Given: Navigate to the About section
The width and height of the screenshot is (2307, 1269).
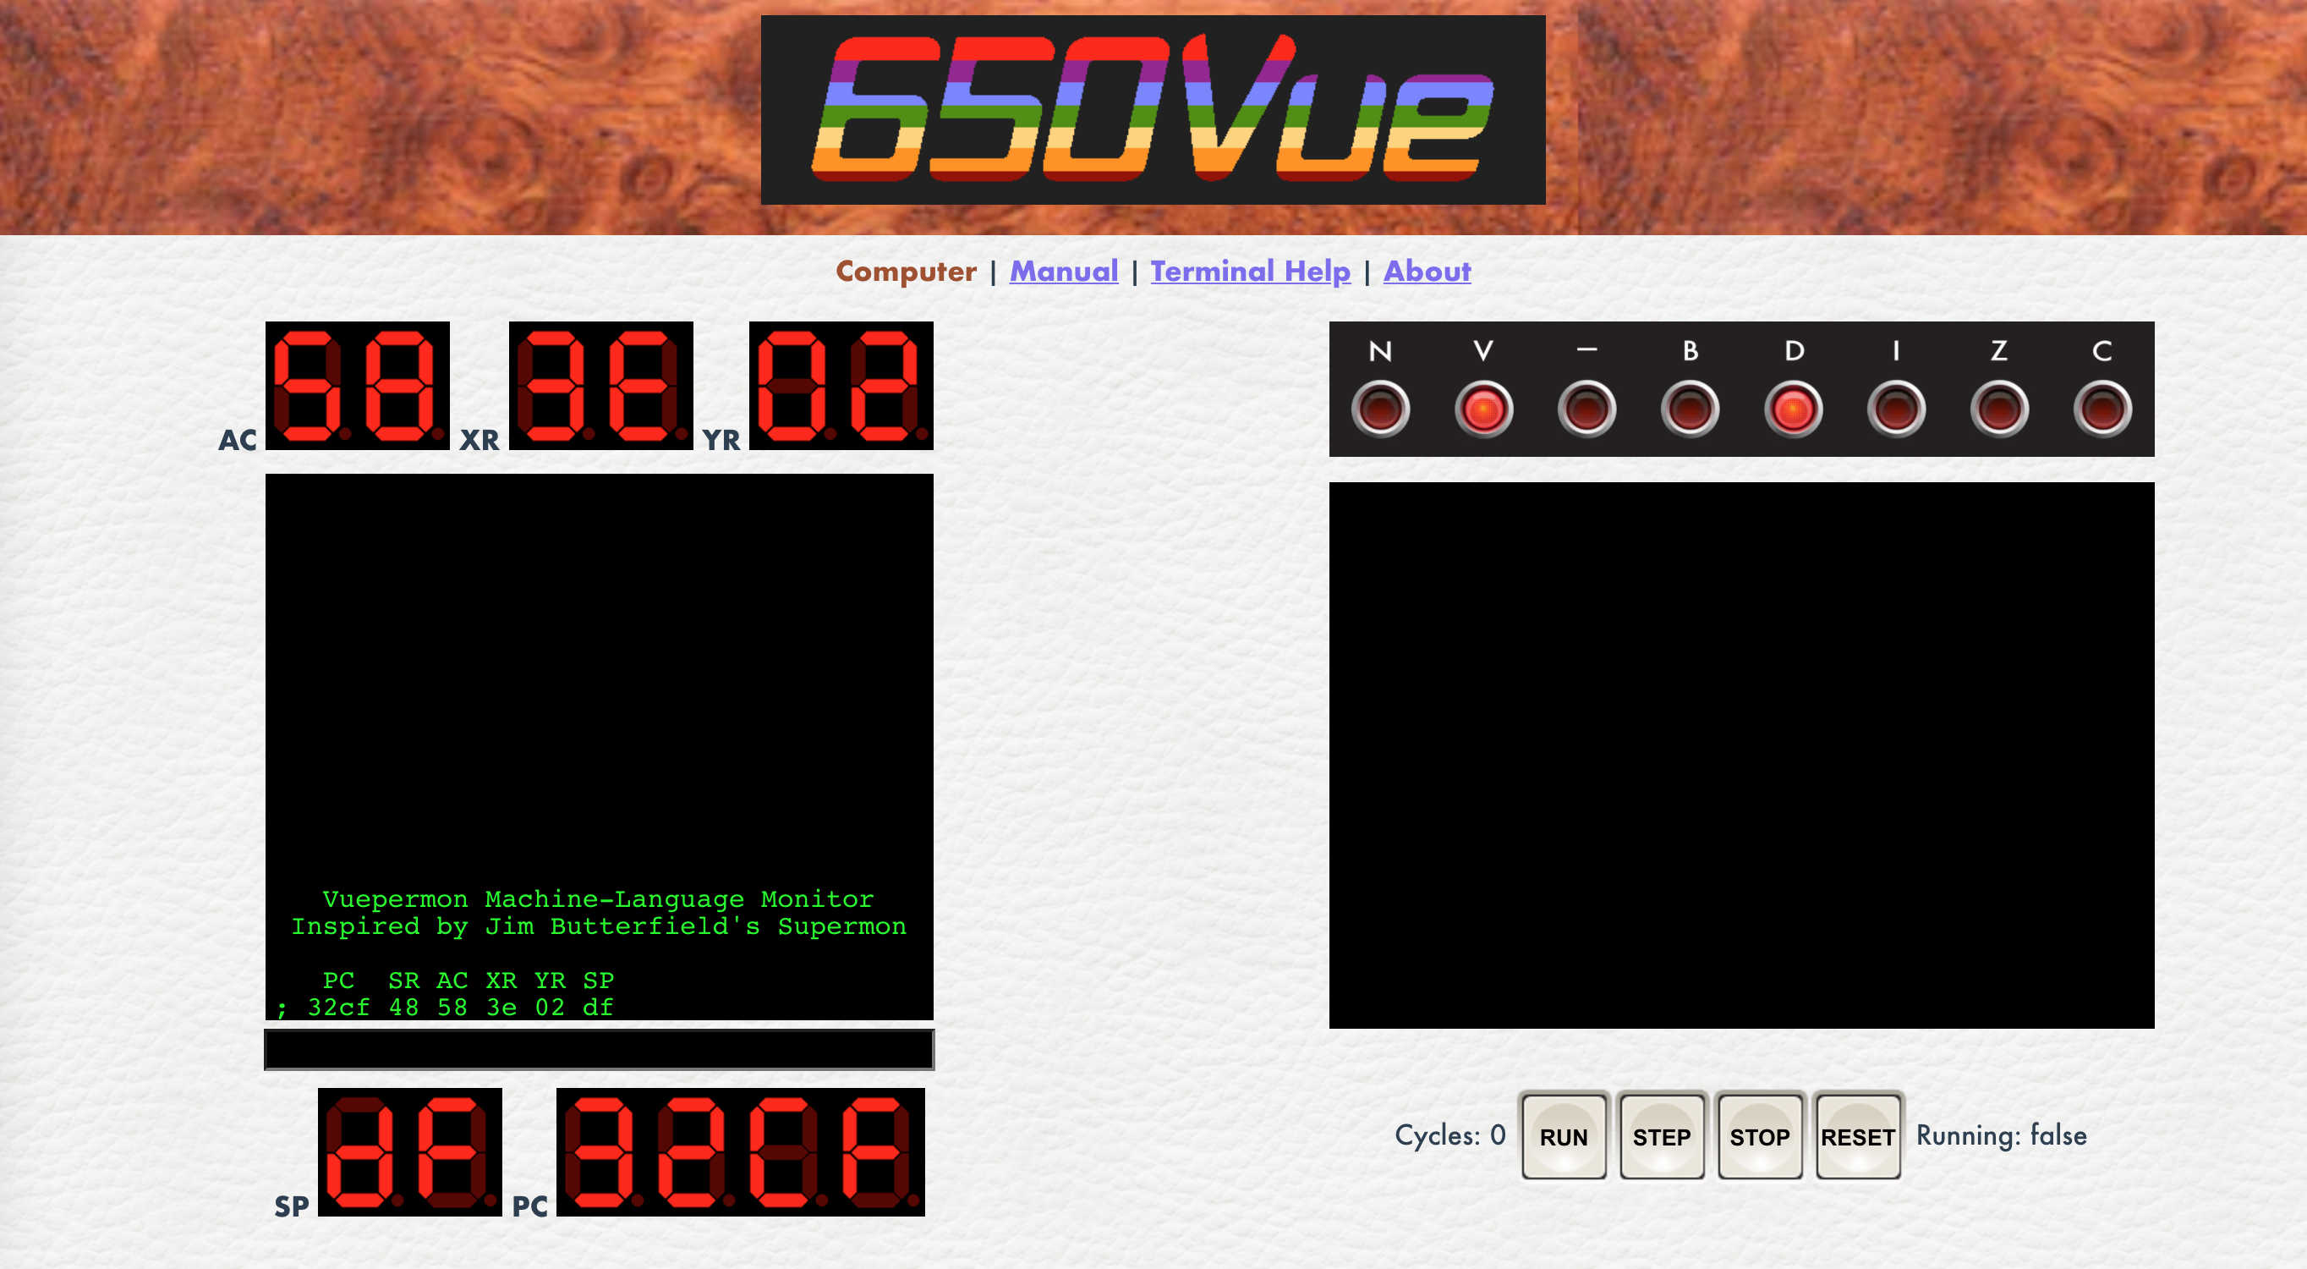Looking at the screenshot, I should pyautogui.click(x=1424, y=271).
